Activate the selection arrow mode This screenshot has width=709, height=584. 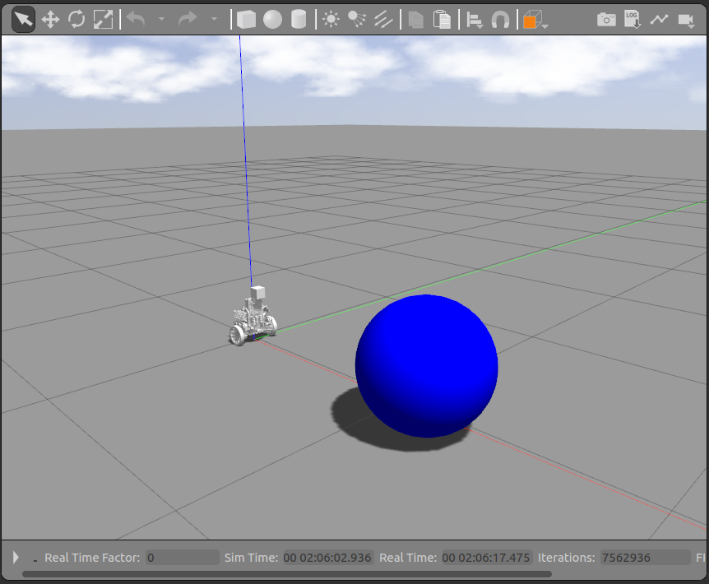tap(23, 20)
